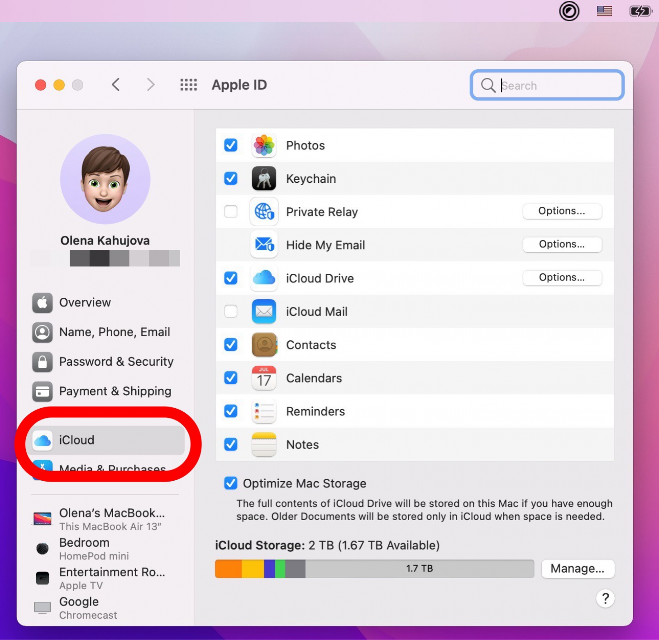Disable Optimize Mac Storage checkbox
659x640 pixels.
pyautogui.click(x=231, y=483)
